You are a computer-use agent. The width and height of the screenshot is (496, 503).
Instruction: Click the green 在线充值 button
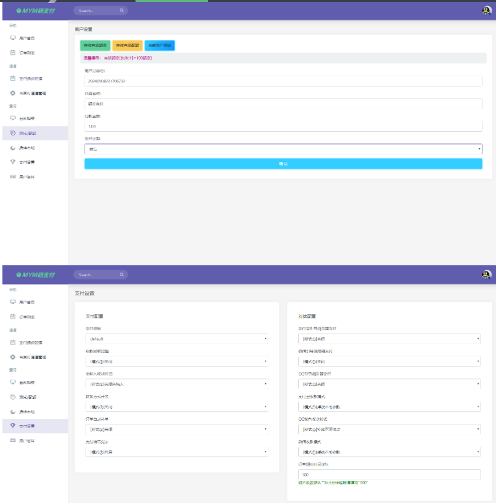95,45
